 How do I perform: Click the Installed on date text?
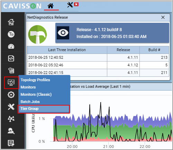[x=111, y=37]
